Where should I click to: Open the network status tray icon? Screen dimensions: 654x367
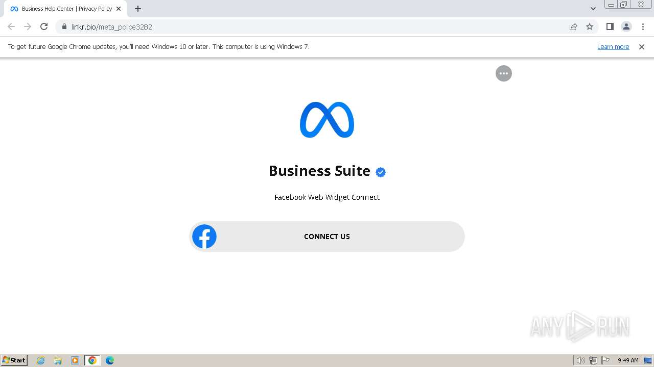coord(593,360)
